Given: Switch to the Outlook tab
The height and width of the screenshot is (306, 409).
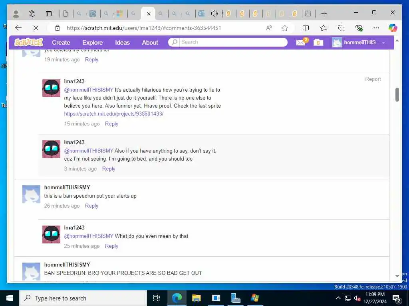Looking at the screenshot, I should 201,14.
